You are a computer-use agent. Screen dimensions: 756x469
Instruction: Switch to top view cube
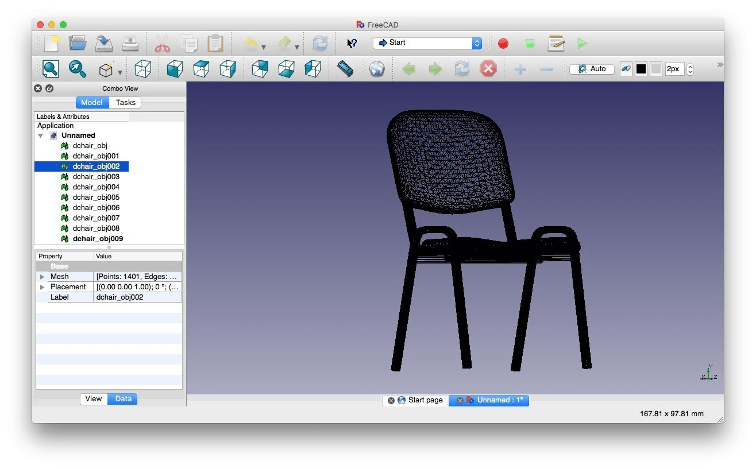pos(201,69)
